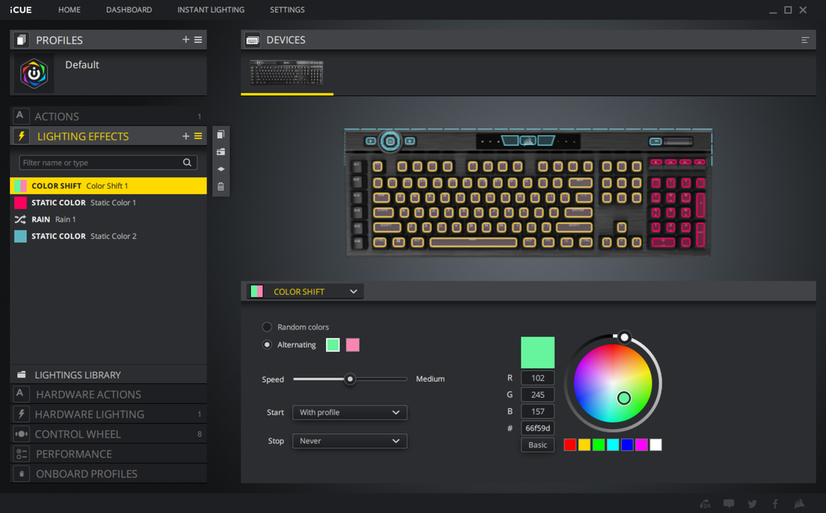Select the Static Color 2 effect row
Viewport: 826px width, 513px height.
(x=108, y=237)
